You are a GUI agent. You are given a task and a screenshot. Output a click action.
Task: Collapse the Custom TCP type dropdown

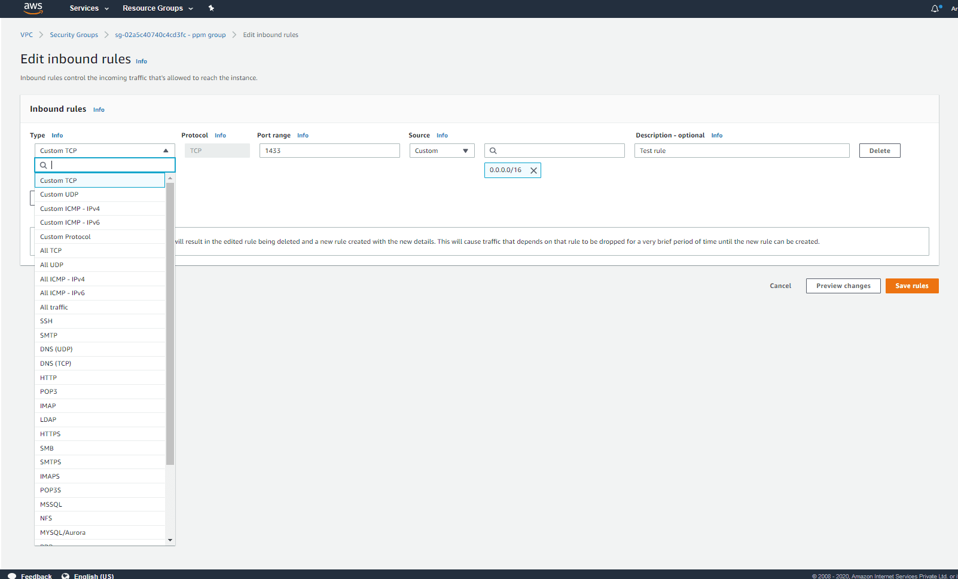pos(166,150)
